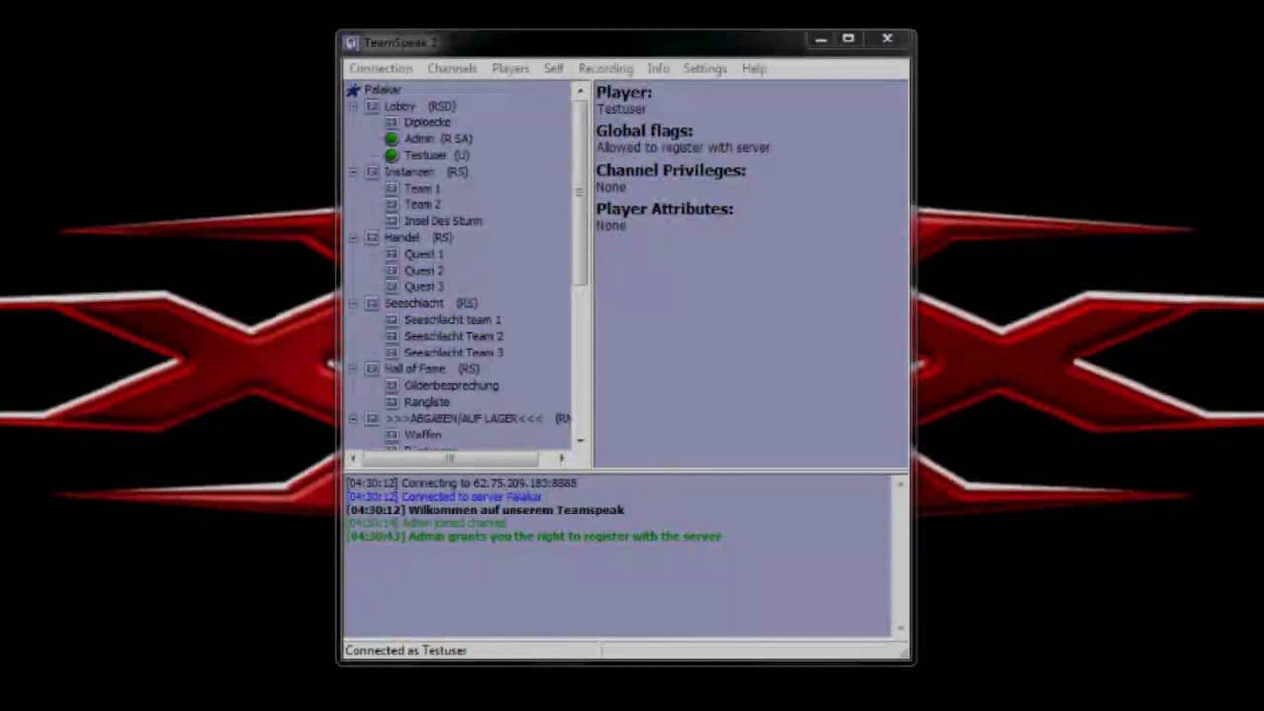Open the Info menu
1264x711 pixels.
coord(658,69)
